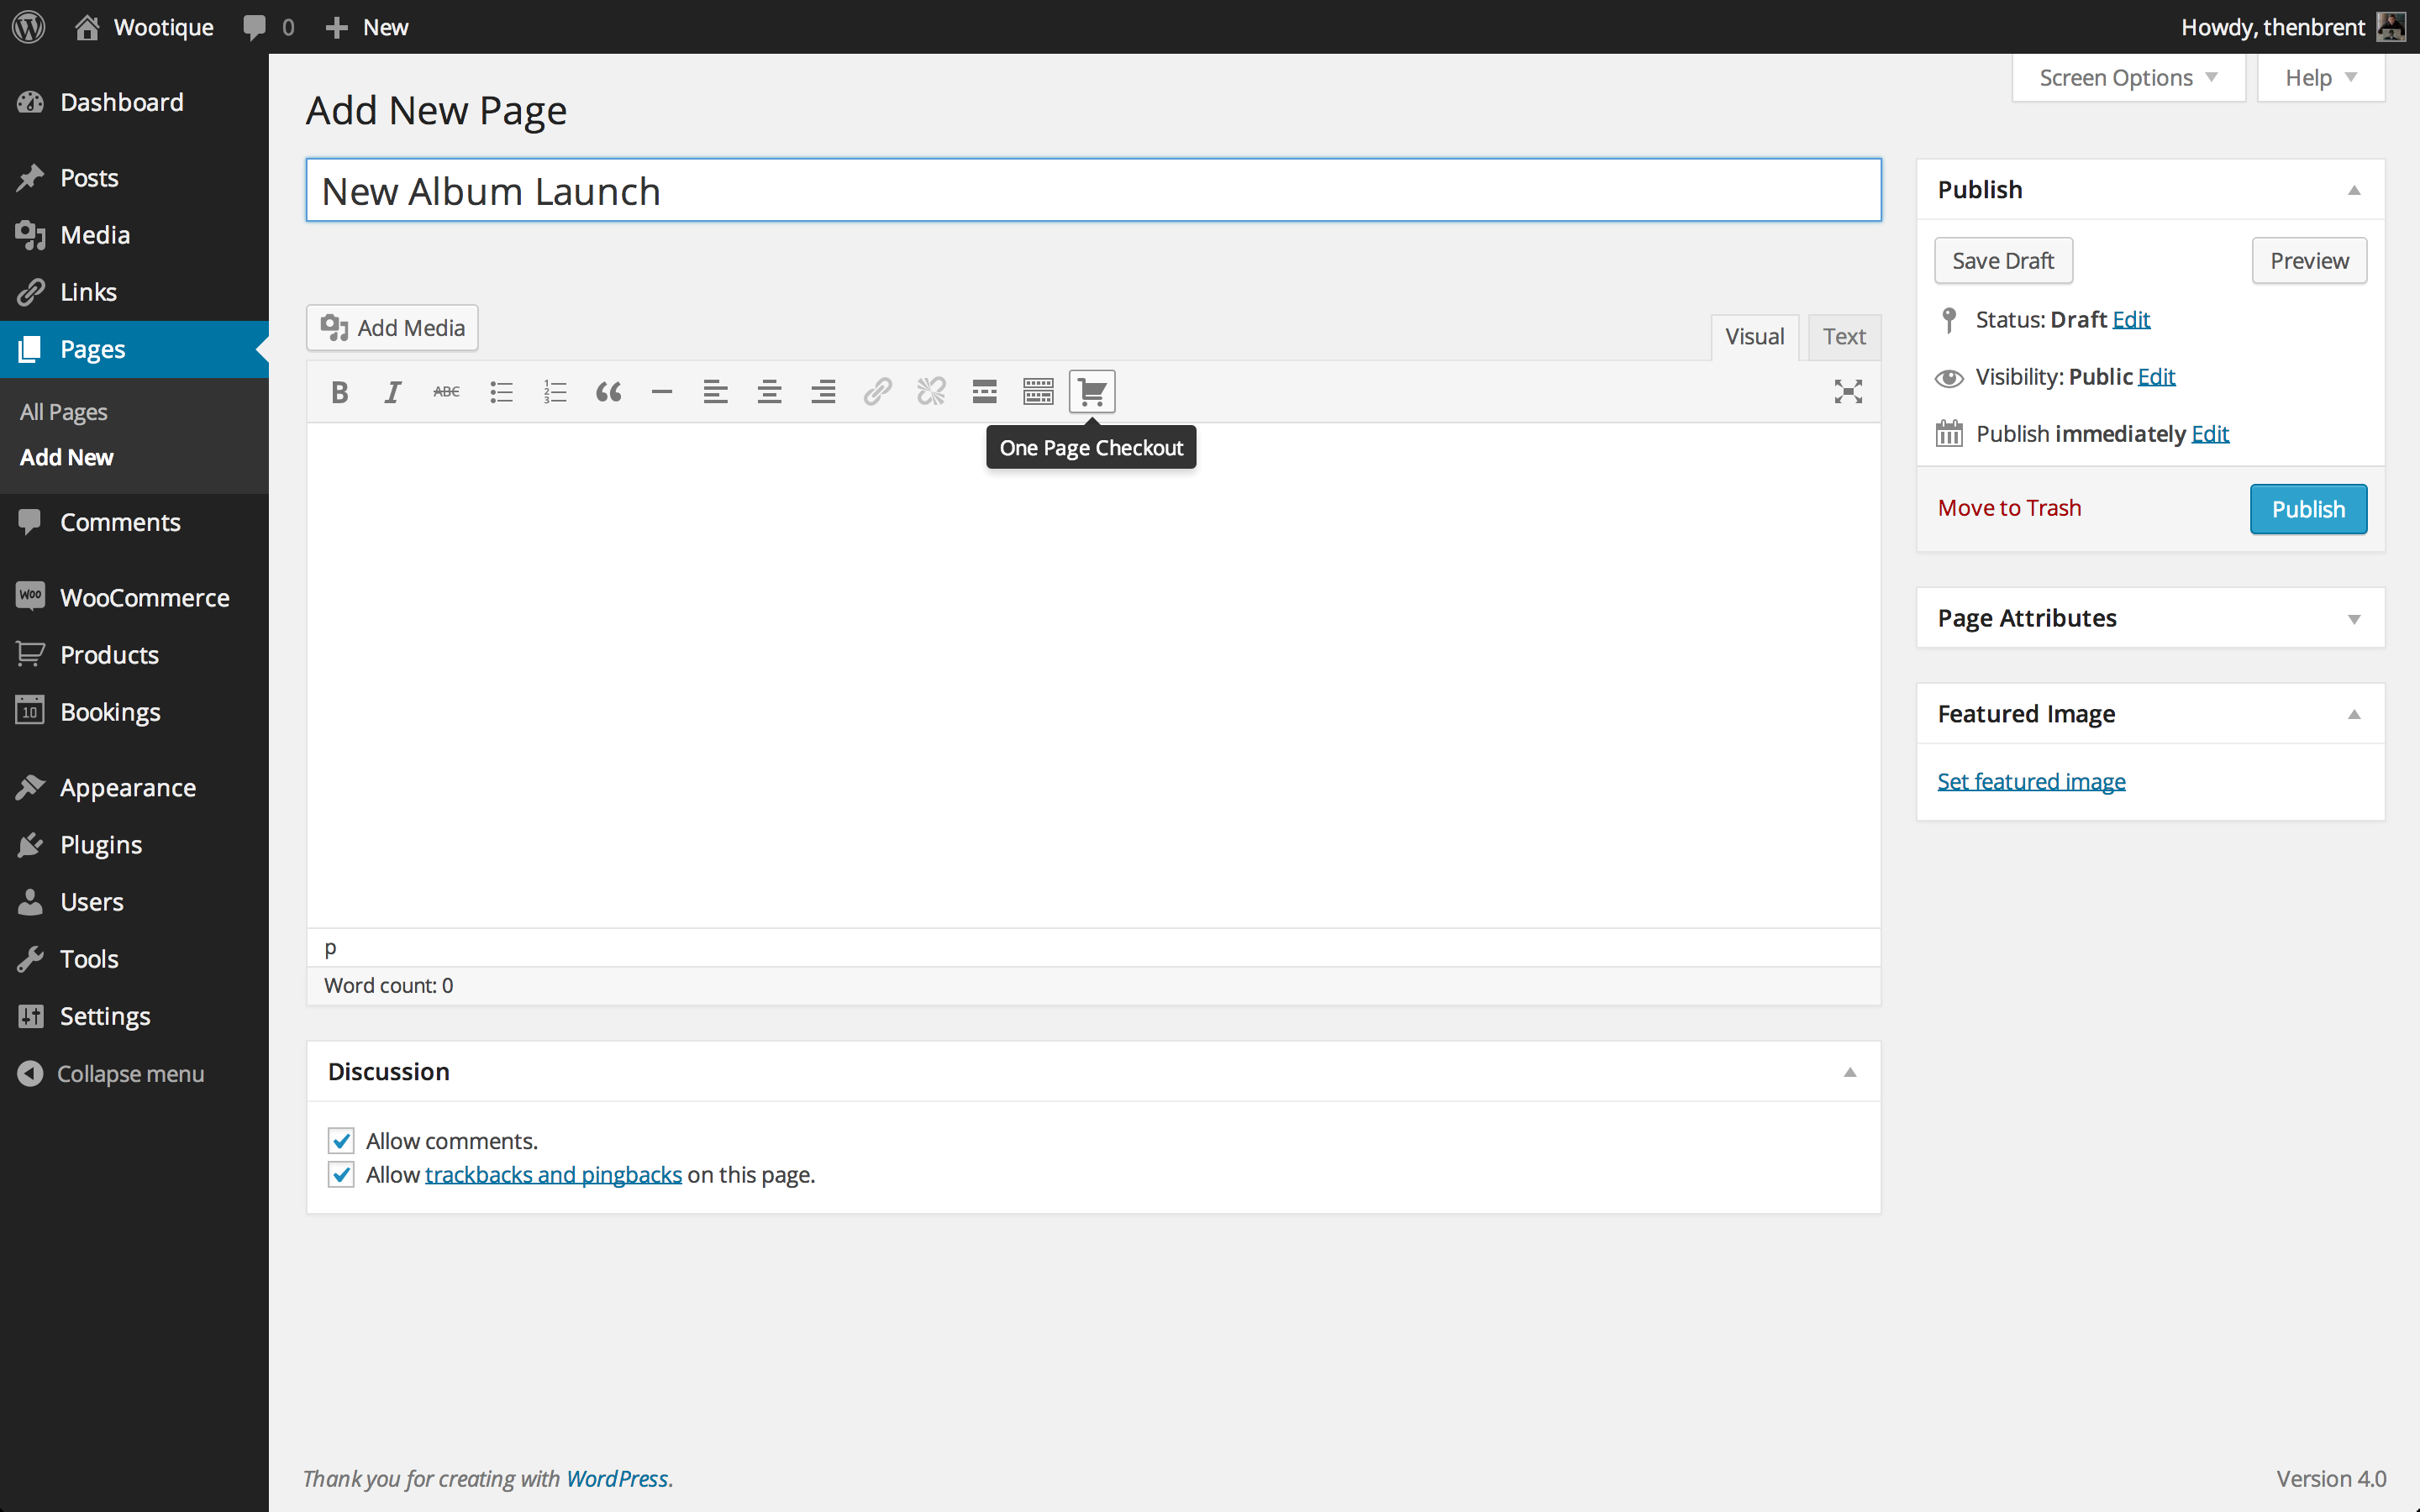Uncheck Allow comments checkbox
The image size is (2420, 1512).
click(341, 1141)
